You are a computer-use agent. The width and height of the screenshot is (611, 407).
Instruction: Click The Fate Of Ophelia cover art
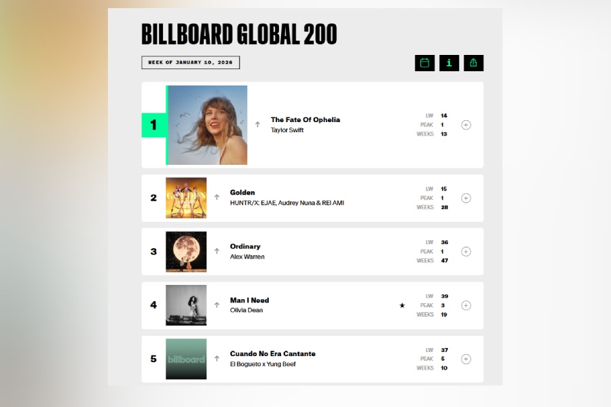[x=207, y=125]
